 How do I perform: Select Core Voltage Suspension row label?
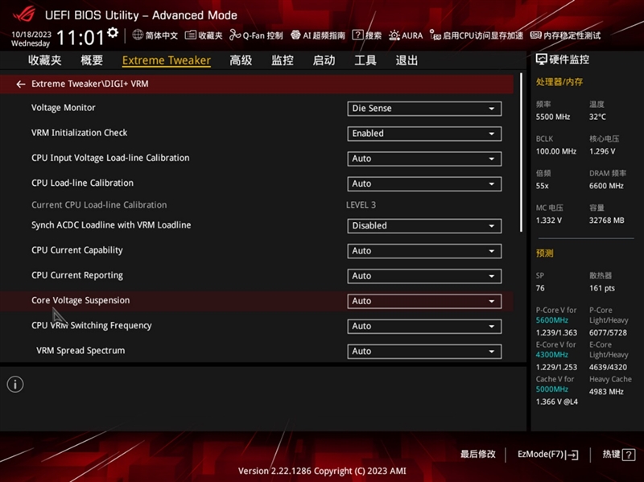80,300
